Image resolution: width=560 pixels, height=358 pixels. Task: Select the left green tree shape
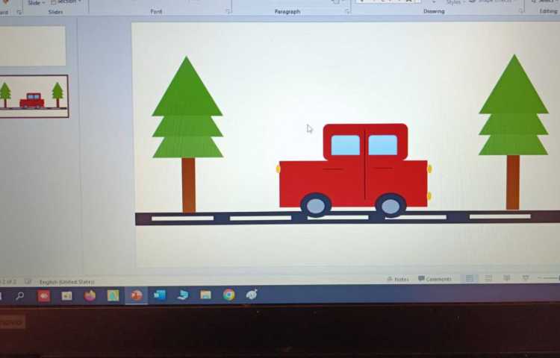pos(187,112)
